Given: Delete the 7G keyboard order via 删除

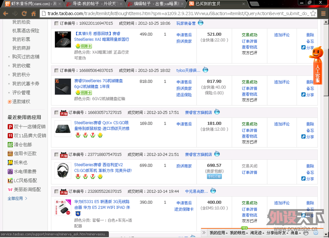Looking at the screenshot, I should click(310, 82).
